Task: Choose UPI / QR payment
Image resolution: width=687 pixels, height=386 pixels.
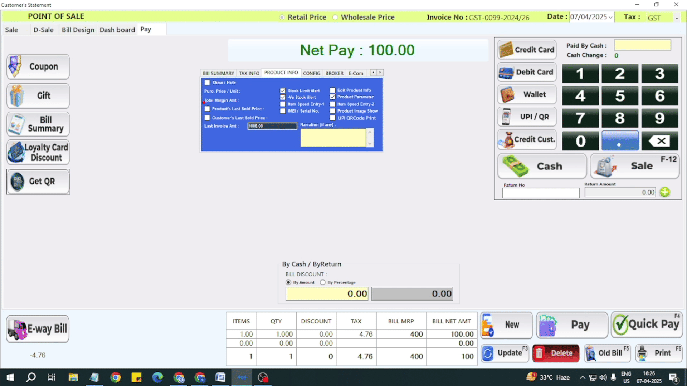Action: click(527, 117)
